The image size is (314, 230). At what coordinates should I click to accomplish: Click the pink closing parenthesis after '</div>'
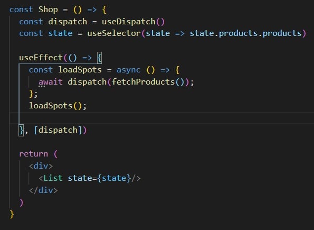(x=22, y=203)
